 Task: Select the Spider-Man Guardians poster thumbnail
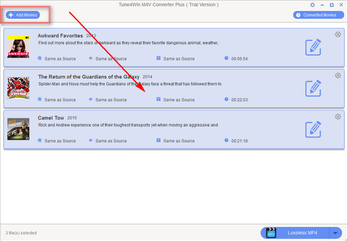(18, 88)
